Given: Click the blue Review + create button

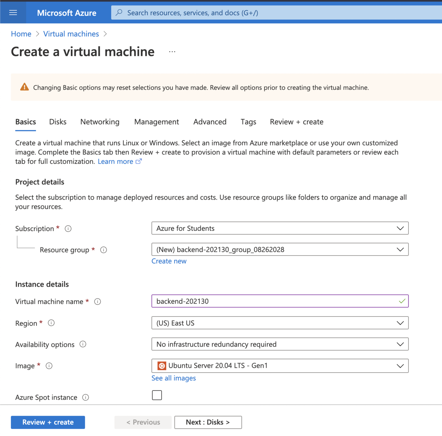Looking at the screenshot, I should point(48,422).
